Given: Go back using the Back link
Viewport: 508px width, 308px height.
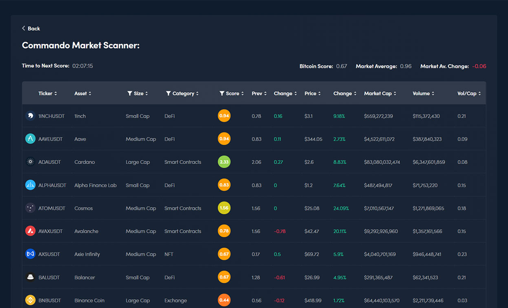Looking at the screenshot, I should 31,29.
